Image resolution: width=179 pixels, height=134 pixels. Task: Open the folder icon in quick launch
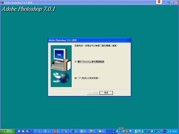coord(23,131)
